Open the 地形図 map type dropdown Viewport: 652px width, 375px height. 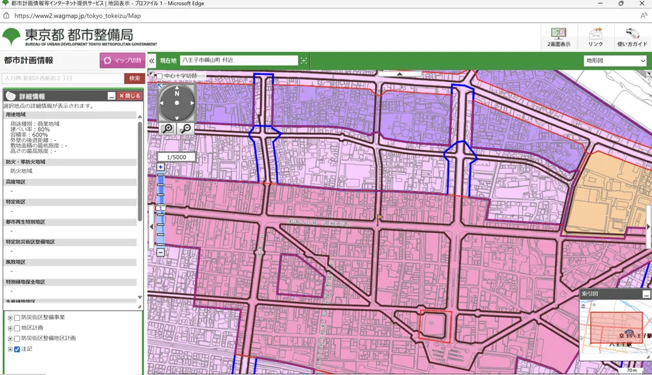(x=614, y=61)
